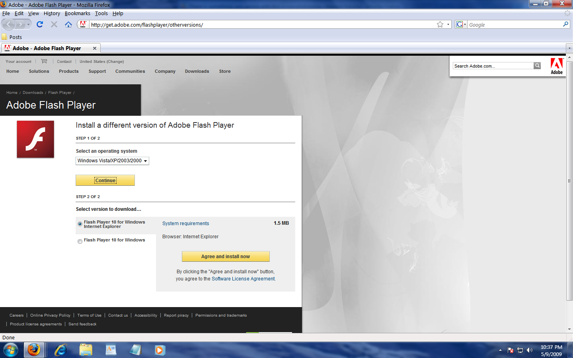Click the search magnifier in Firefox search box

565,25
